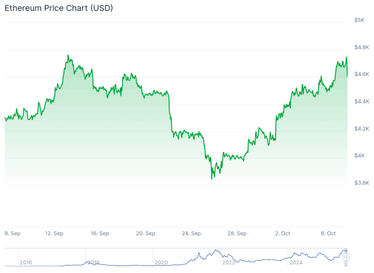
Task: Select the 16. Sep axis label
Action: 100,233
